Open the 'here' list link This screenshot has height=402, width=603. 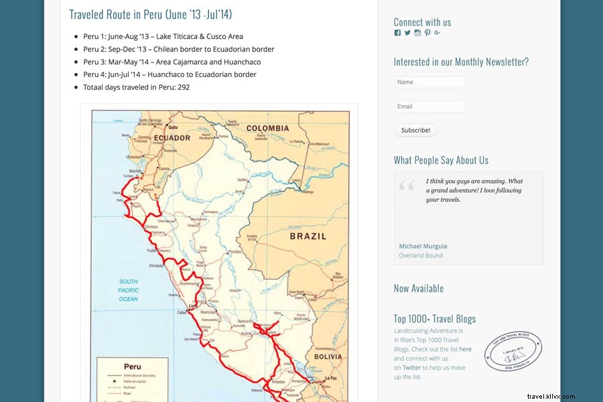(x=465, y=349)
